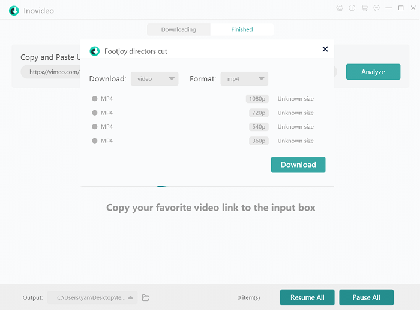
Task: Open output folder icon next to path
Action: 146,297
